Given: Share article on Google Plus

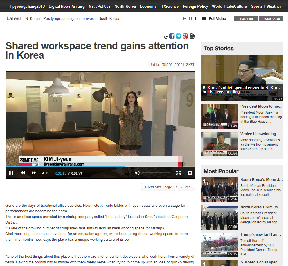Looking at the screenshot, I should (185, 36).
